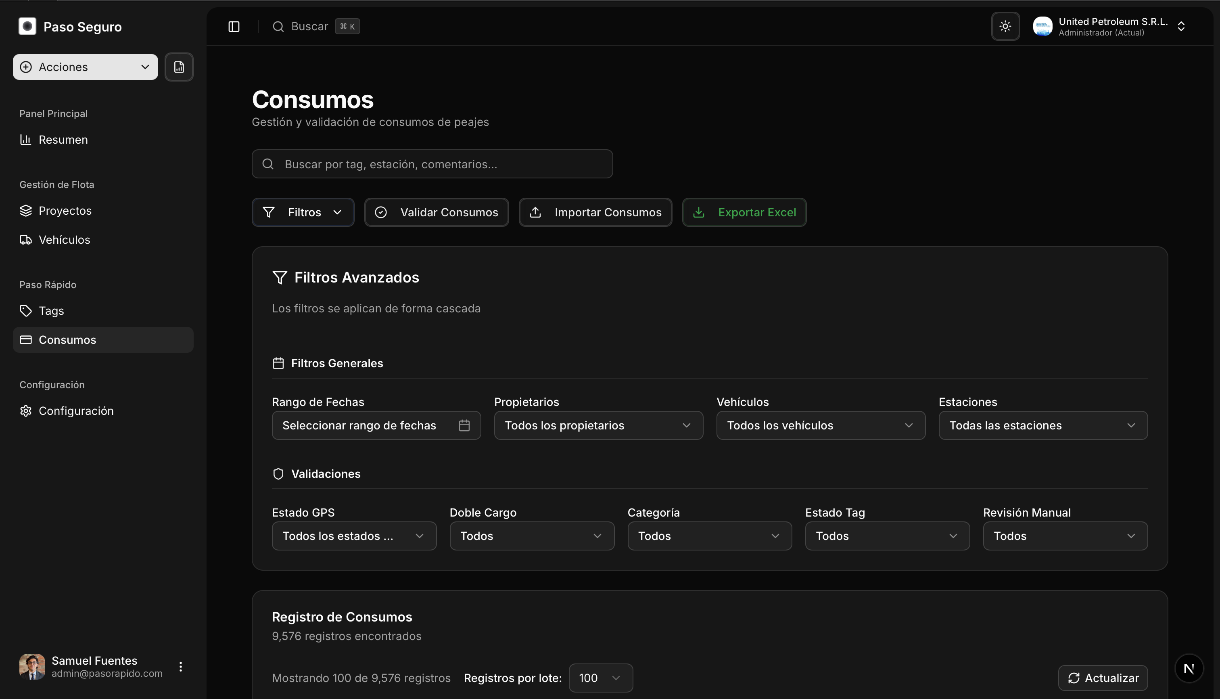Click the Exportar Excel button
Viewport: 1220px width, 699px height.
coord(744,212)
